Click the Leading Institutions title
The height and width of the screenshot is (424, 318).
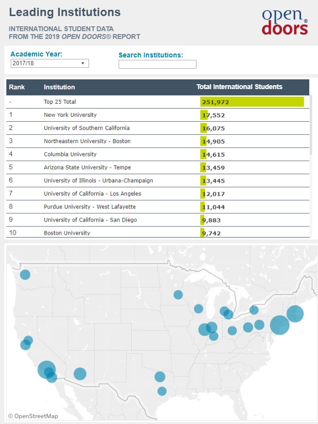[65, 13]
